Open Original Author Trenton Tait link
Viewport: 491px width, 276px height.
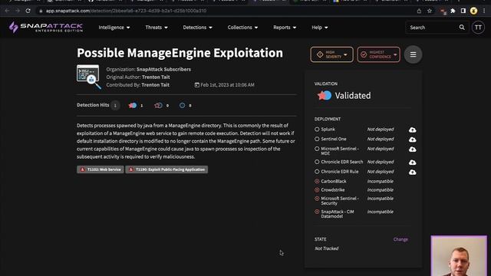(156, 77)
